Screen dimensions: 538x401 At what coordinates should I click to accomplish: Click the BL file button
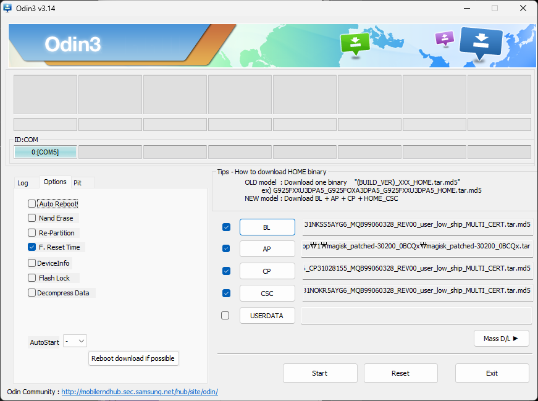coord(267,227)
